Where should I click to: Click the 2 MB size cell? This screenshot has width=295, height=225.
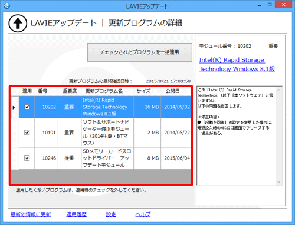pos(147,133)
